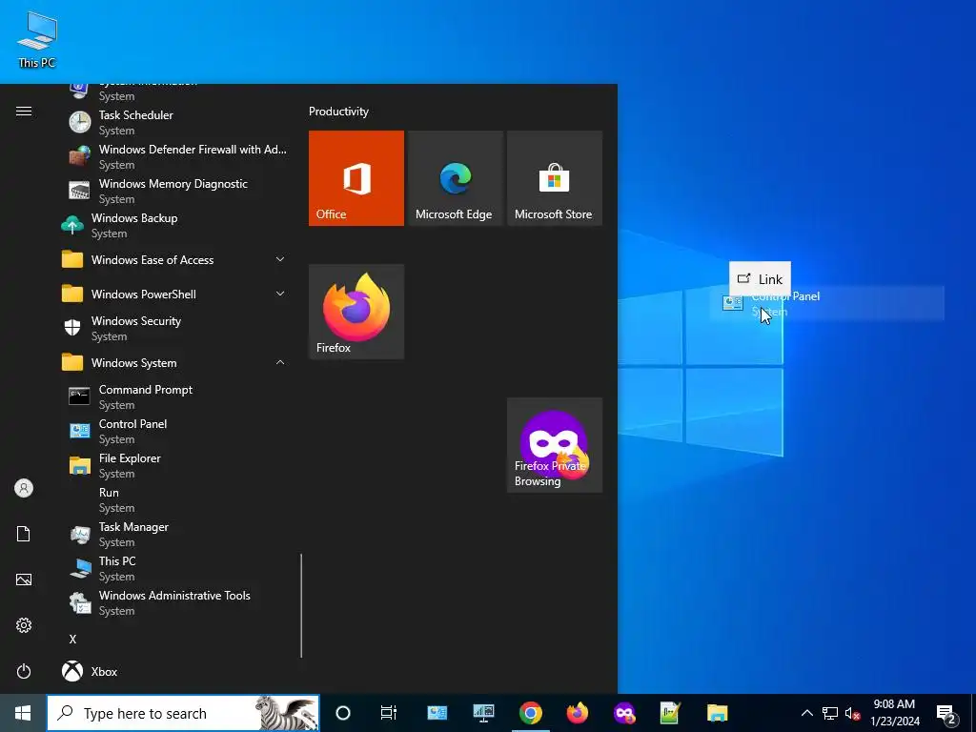This screenshot has height=732, width=976.
Task: Open Cortana circle on taskbar
Action: tap(343, 713)
